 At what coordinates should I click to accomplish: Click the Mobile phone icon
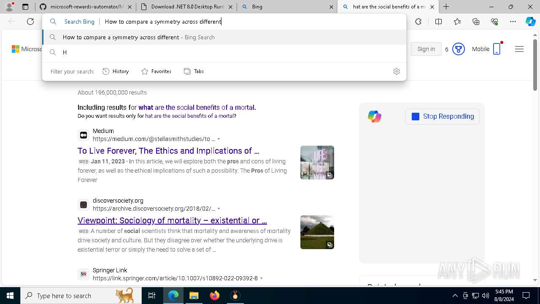click(x=497, y=49)
